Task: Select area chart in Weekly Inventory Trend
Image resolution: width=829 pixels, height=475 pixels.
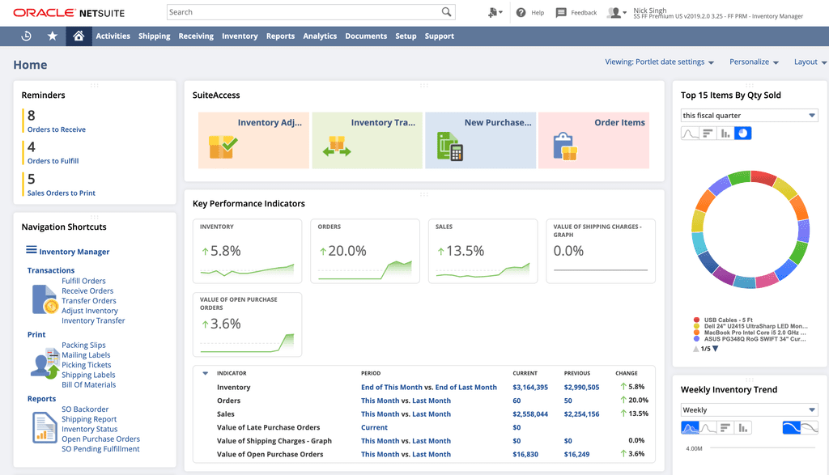Action: click(690, 427)
